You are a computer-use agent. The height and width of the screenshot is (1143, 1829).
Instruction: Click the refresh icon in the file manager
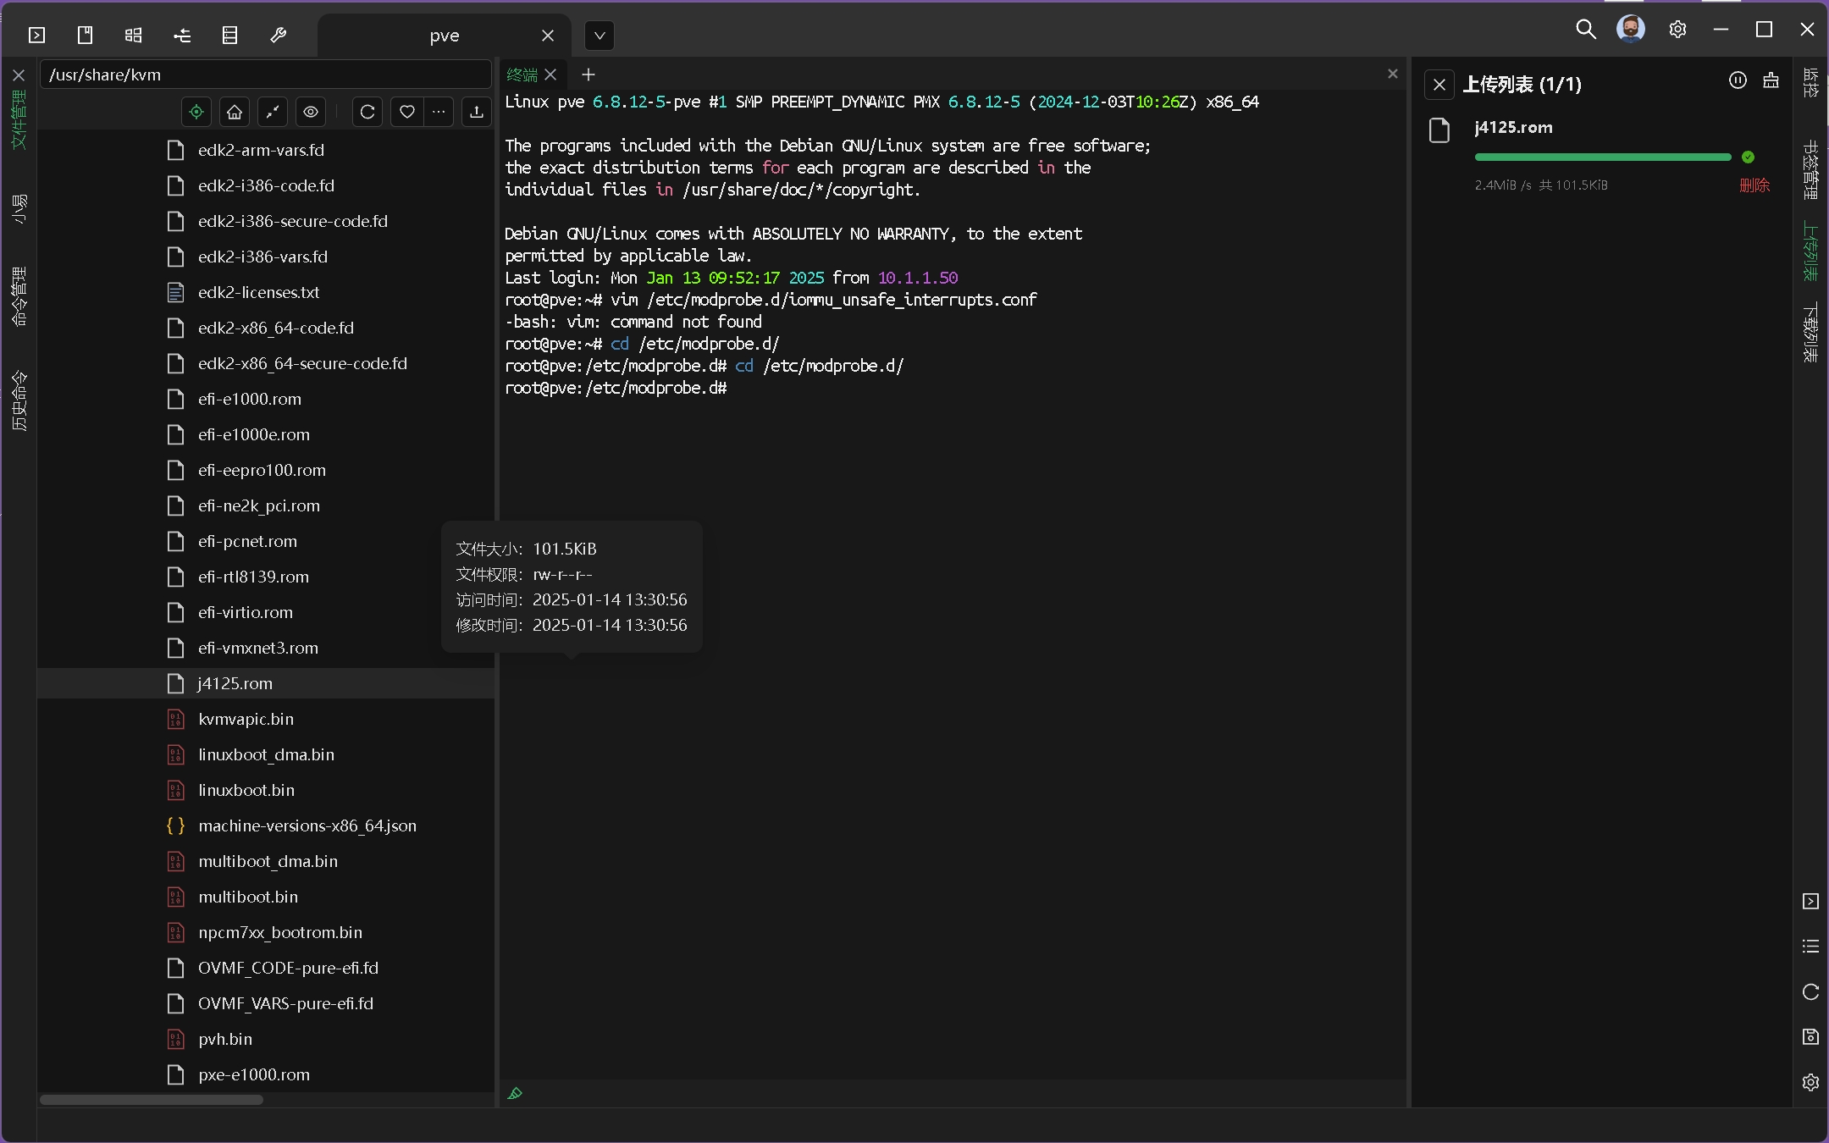(367, 112)
